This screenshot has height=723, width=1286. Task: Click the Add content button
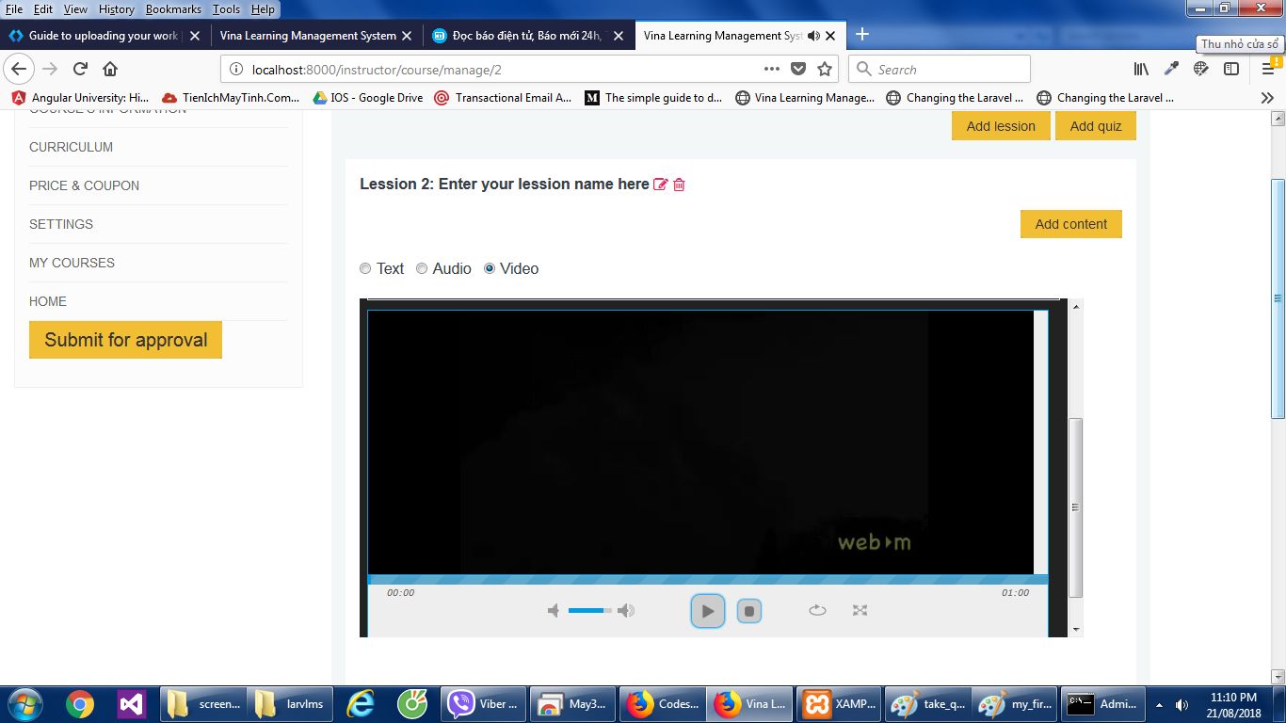click(1071, 224)
